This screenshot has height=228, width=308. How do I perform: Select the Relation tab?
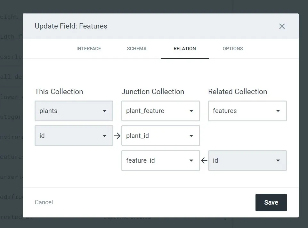(x=185, y=49)
